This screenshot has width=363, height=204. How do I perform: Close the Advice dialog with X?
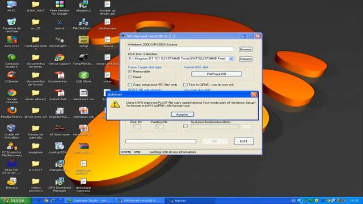[x=254, y=94]
